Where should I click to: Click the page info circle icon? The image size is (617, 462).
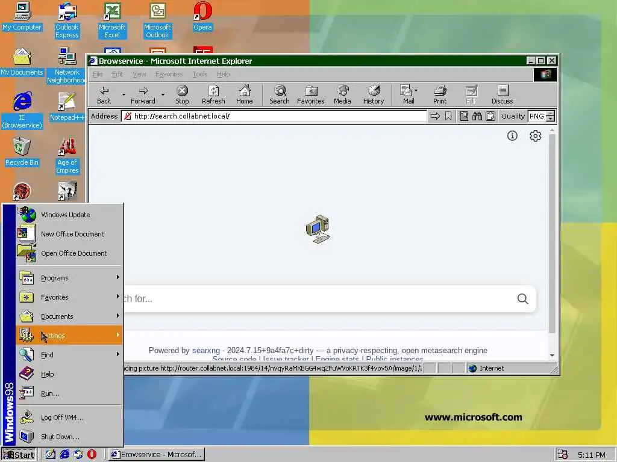[x=512, y=135]
